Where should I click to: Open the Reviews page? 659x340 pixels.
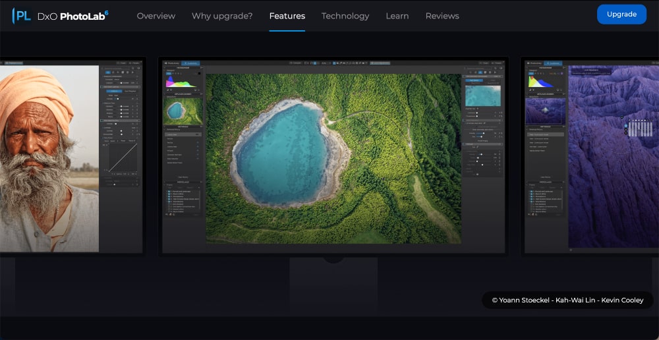coord(442,16)
